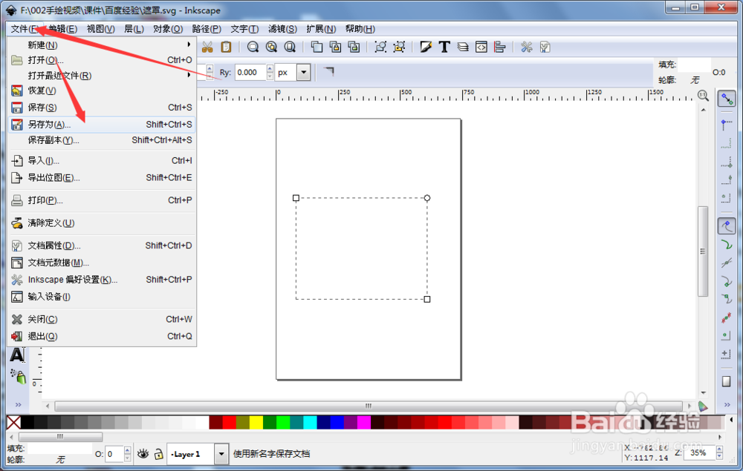Toggle Layer 1 visibility eye icon
Image resolution: width=743 pixels, height=471 pixels.
click(143, 454)
